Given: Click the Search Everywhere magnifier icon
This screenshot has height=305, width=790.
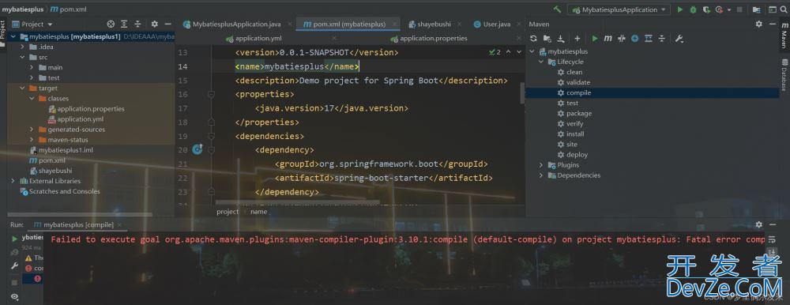Looking at the screenshot, I should point(784,9).
